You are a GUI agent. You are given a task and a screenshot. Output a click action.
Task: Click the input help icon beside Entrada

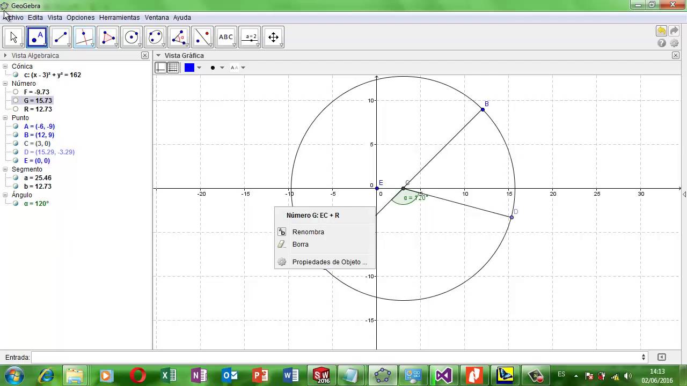coord(661,357)
